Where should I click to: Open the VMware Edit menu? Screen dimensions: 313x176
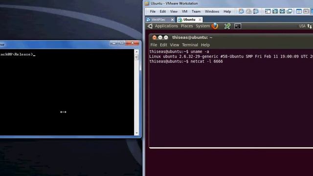pos(163,12)
